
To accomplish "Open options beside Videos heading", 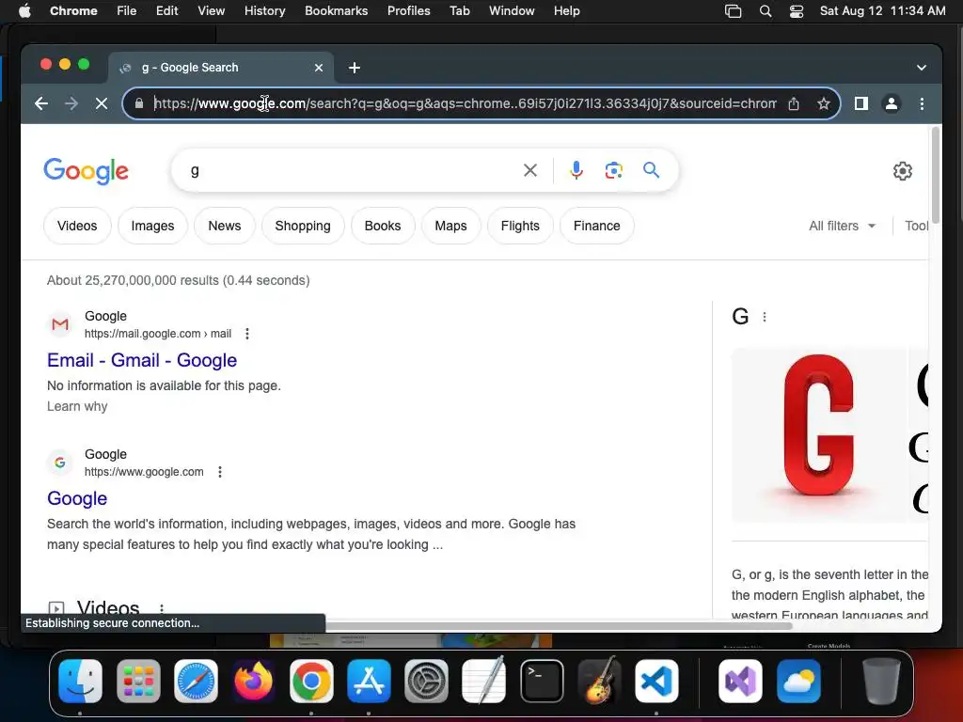I will pyautogui.click(x=162, y=608).
